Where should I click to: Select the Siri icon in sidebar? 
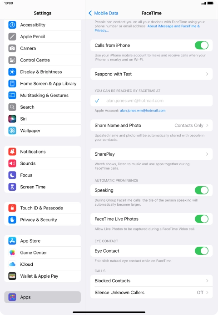click(x=12, y=119)
